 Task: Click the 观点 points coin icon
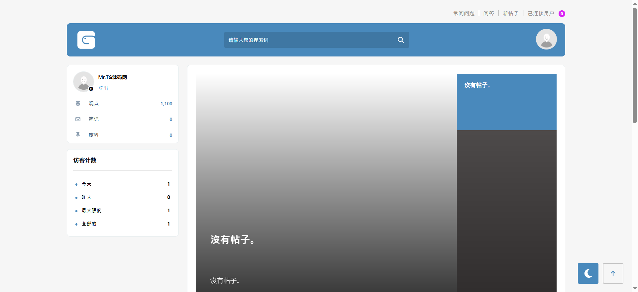[x=78, y=103]
